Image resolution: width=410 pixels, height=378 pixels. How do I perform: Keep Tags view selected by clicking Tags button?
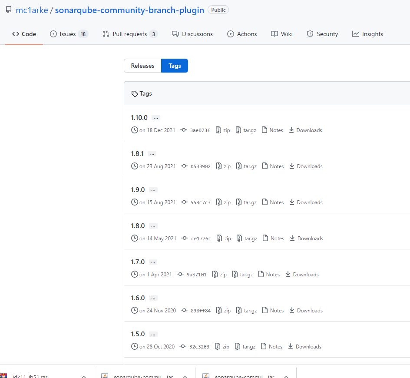click(x=174, y=66)
